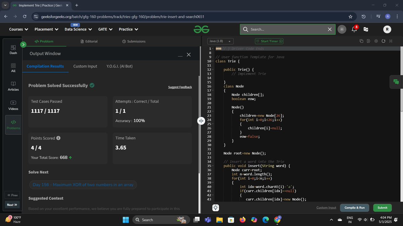Clear the search box with X
The height and width of the screenshot is (226, 403).
coord(329,29)
